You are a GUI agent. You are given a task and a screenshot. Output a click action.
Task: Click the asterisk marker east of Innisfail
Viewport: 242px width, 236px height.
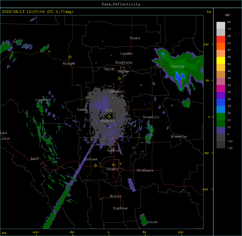[141, 85]
